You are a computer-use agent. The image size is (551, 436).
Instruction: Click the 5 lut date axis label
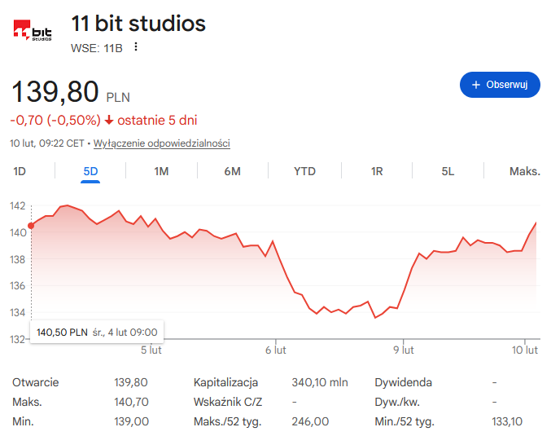[x=151, y=350]
